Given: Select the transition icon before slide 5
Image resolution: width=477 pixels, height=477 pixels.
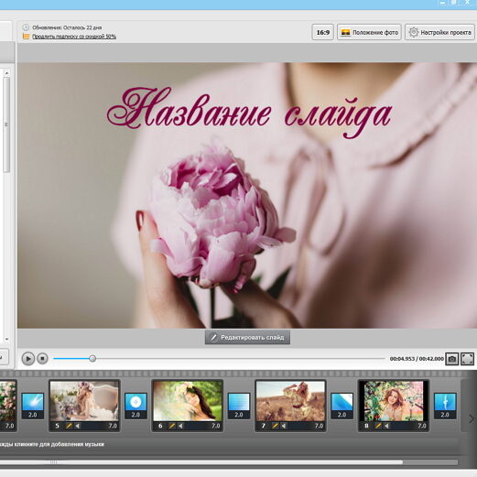Looking at the screenshot, I should coord(33,402).
